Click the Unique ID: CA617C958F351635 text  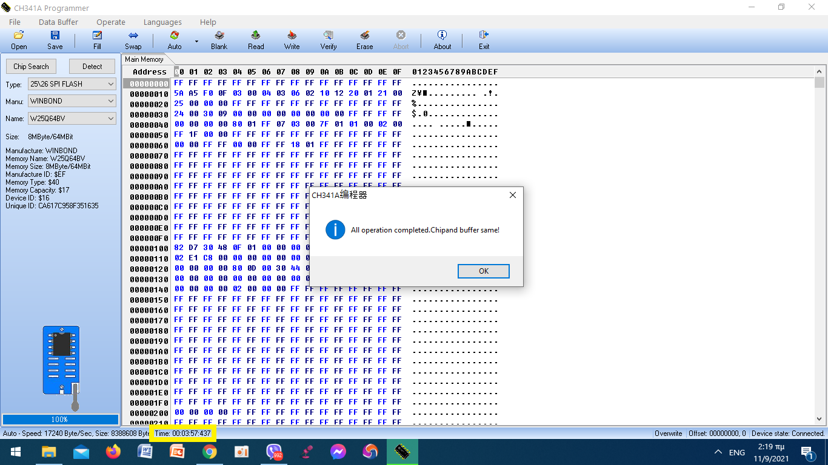coord(52,206)
